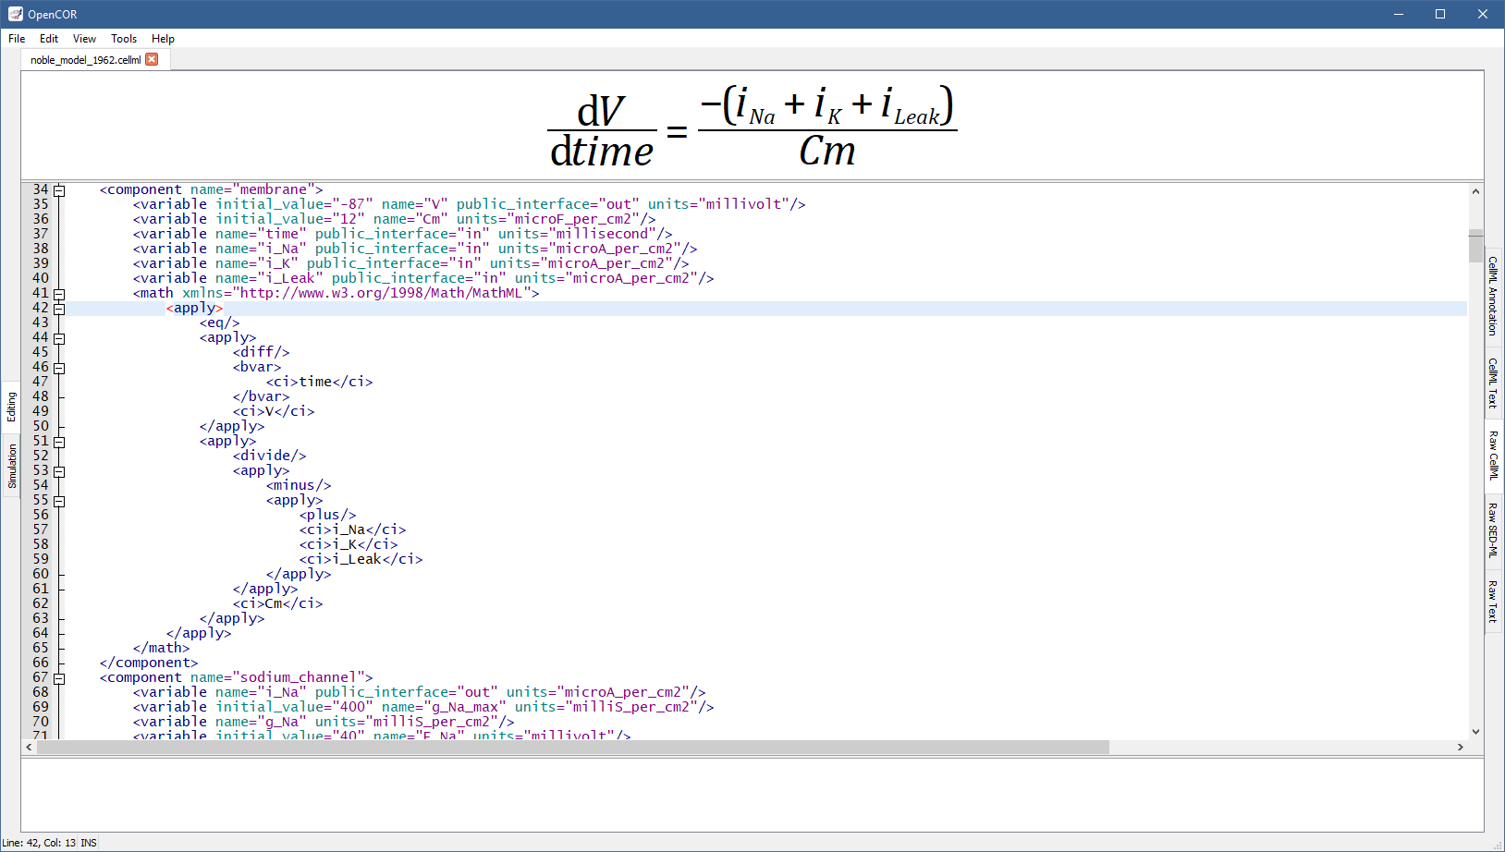
Task: Collapse the sodium_channel component fold at line 67
Action: tap(59, 678)
